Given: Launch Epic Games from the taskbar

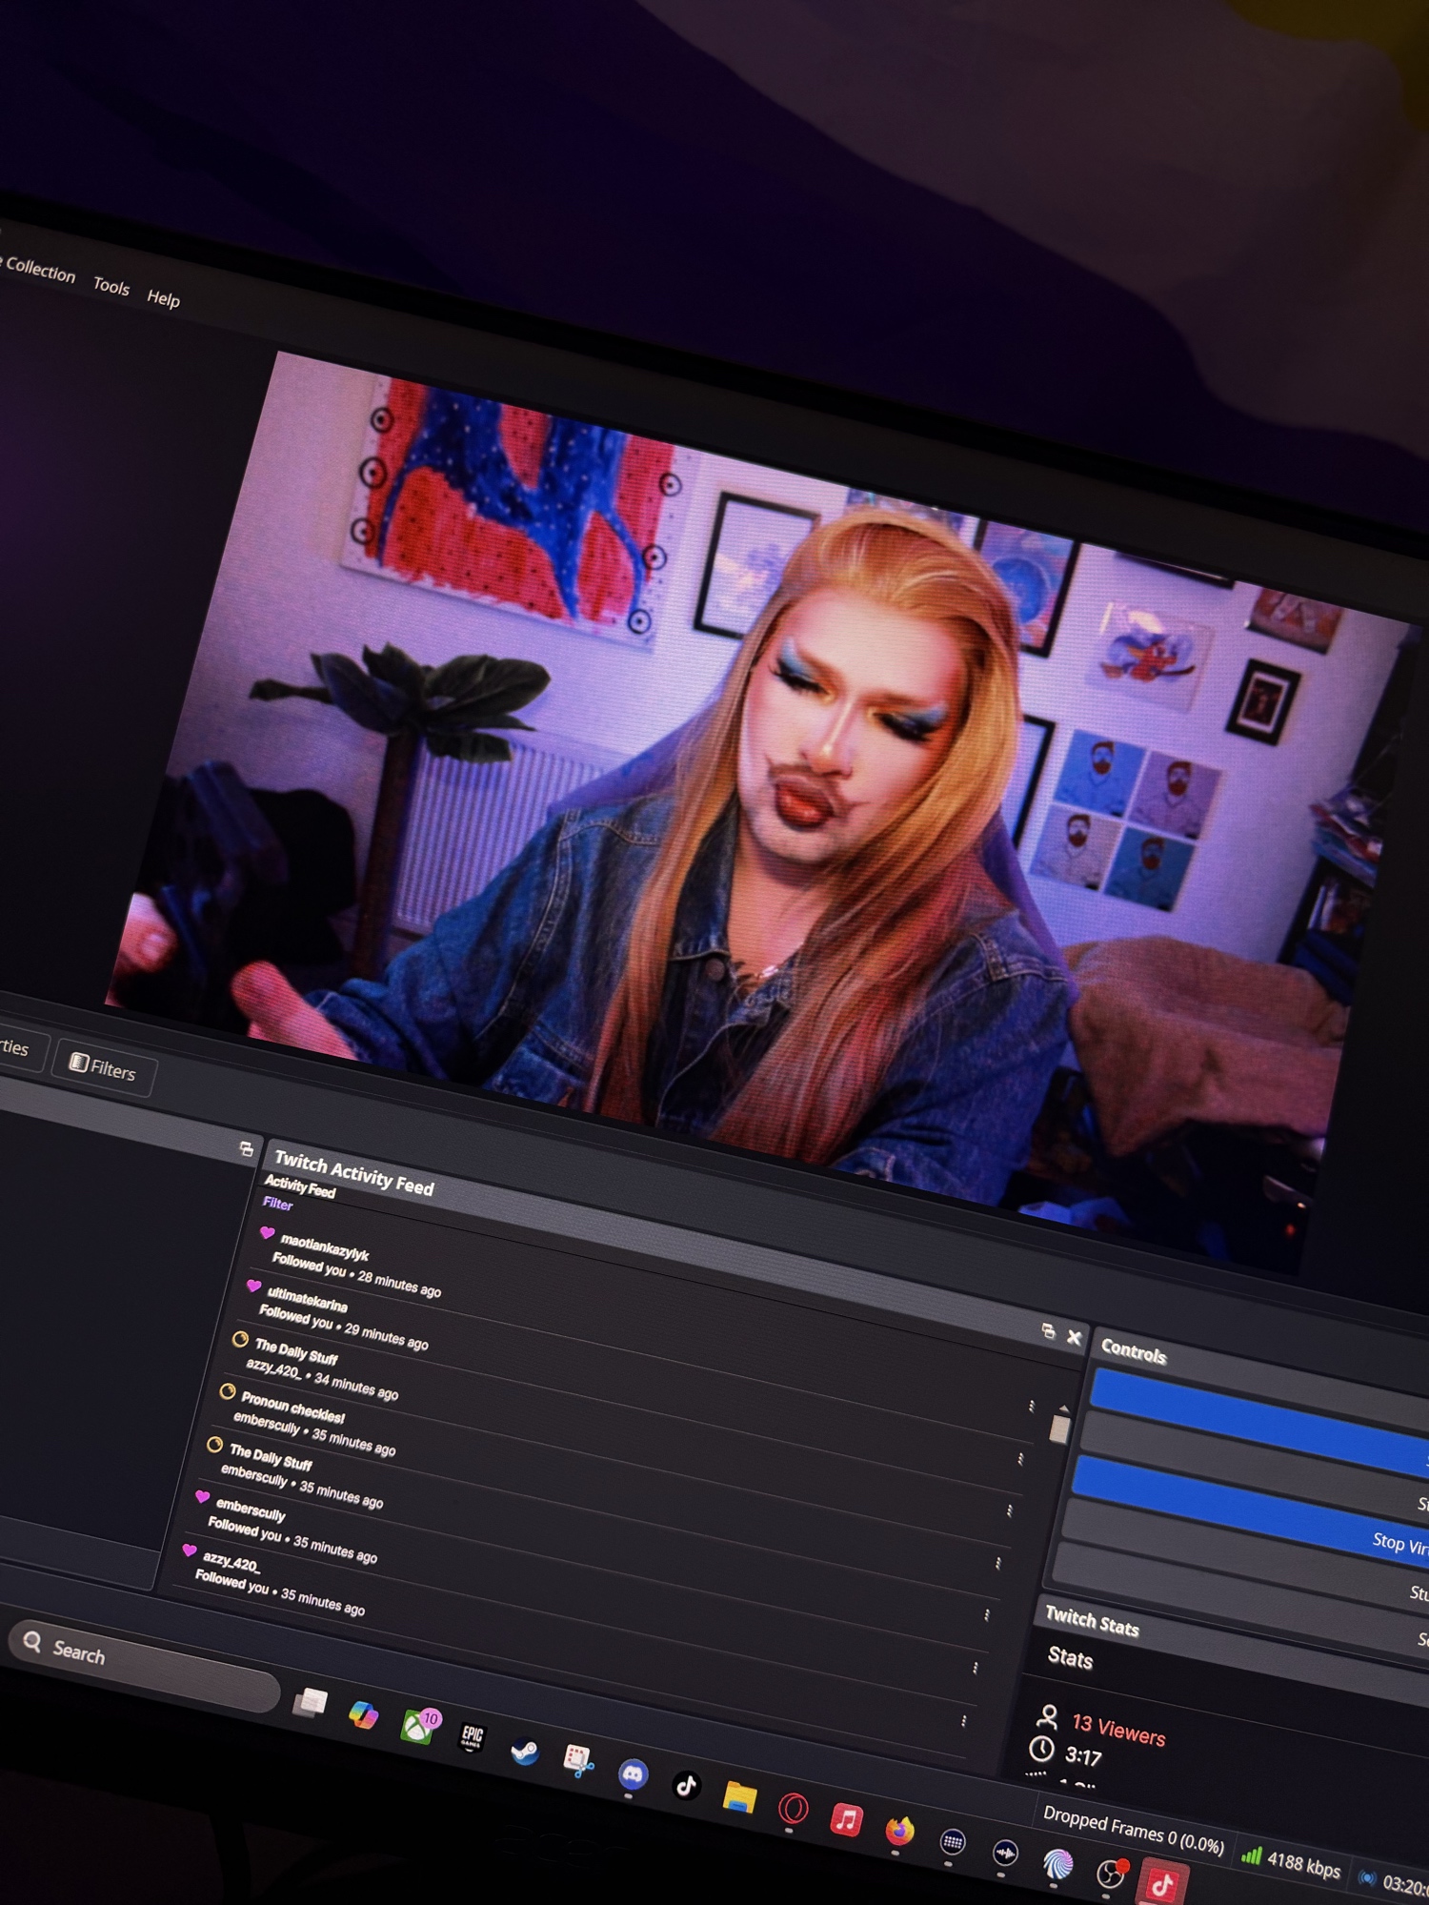Looking at the screenshot, I should pyautogui.click(x=472, y=1736).
